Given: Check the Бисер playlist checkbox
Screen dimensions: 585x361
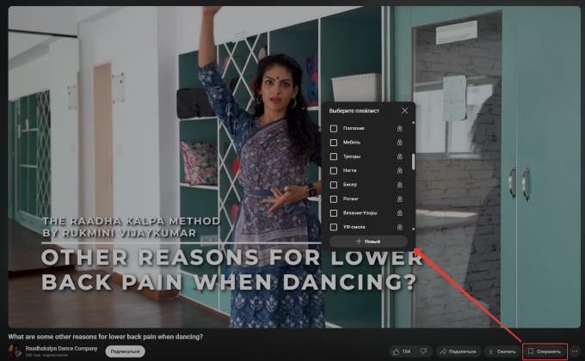Looking at the screenshot, I should point(334,185).
